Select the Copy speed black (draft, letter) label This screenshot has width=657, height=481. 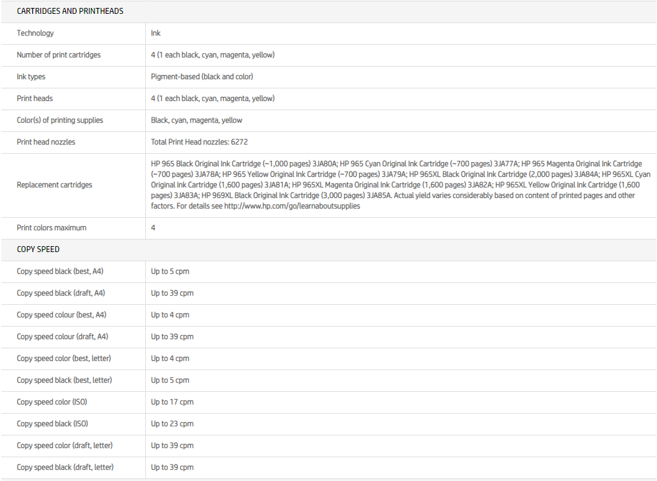coord(65,467)
